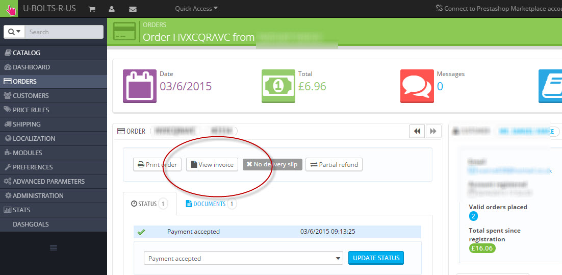
Task: Open Modules menu item
Action: pyautogui.click(x=54, y=153)
